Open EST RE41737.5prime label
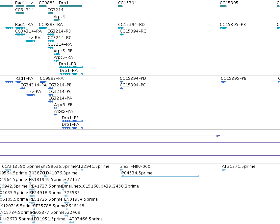The width and height of the screenshot is (280, 224). (x=46, y=186)
